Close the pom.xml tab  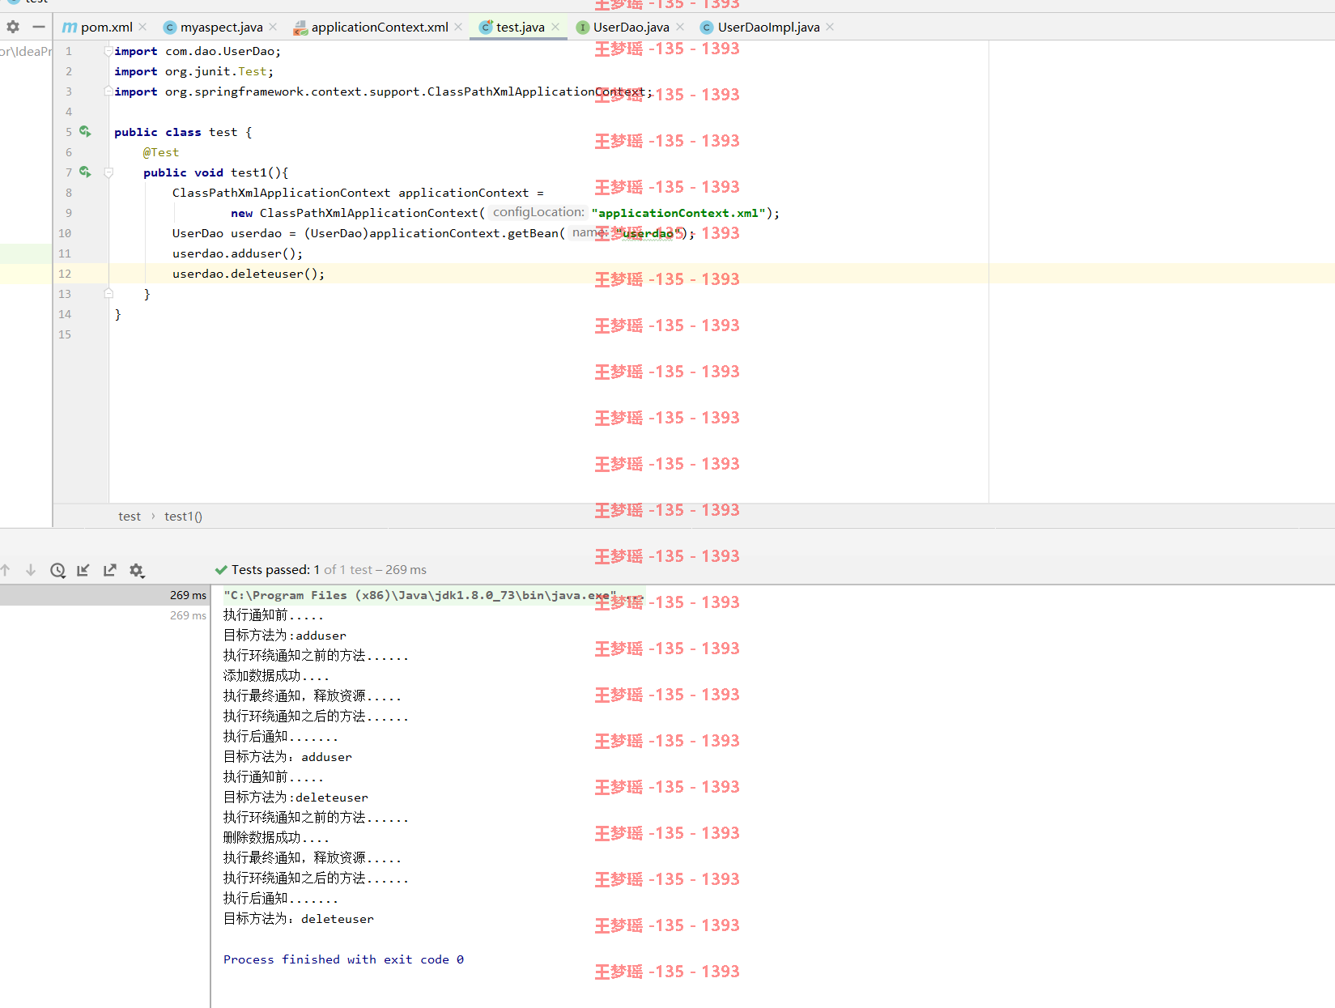(x=142, y=27)
